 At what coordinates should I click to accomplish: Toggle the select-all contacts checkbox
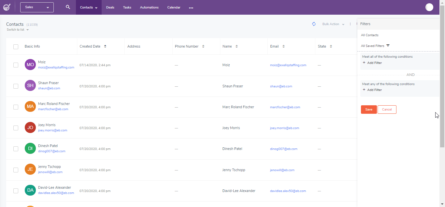(x=16, y=47)
